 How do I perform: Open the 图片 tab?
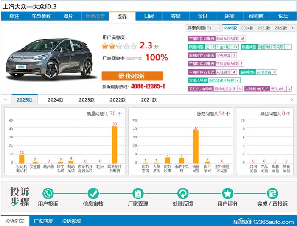68,16
